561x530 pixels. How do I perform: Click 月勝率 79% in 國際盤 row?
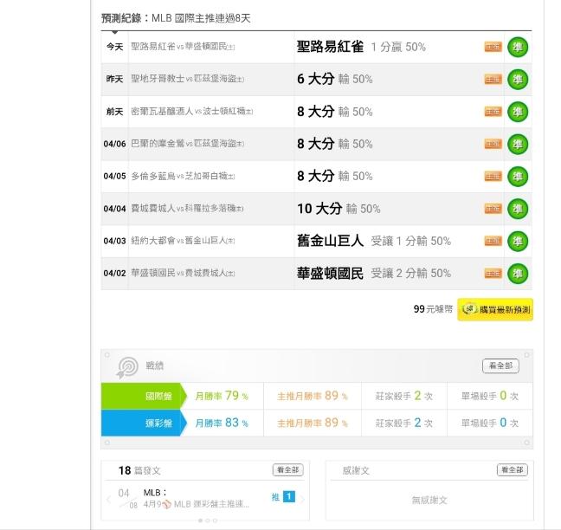click(222, 396)
